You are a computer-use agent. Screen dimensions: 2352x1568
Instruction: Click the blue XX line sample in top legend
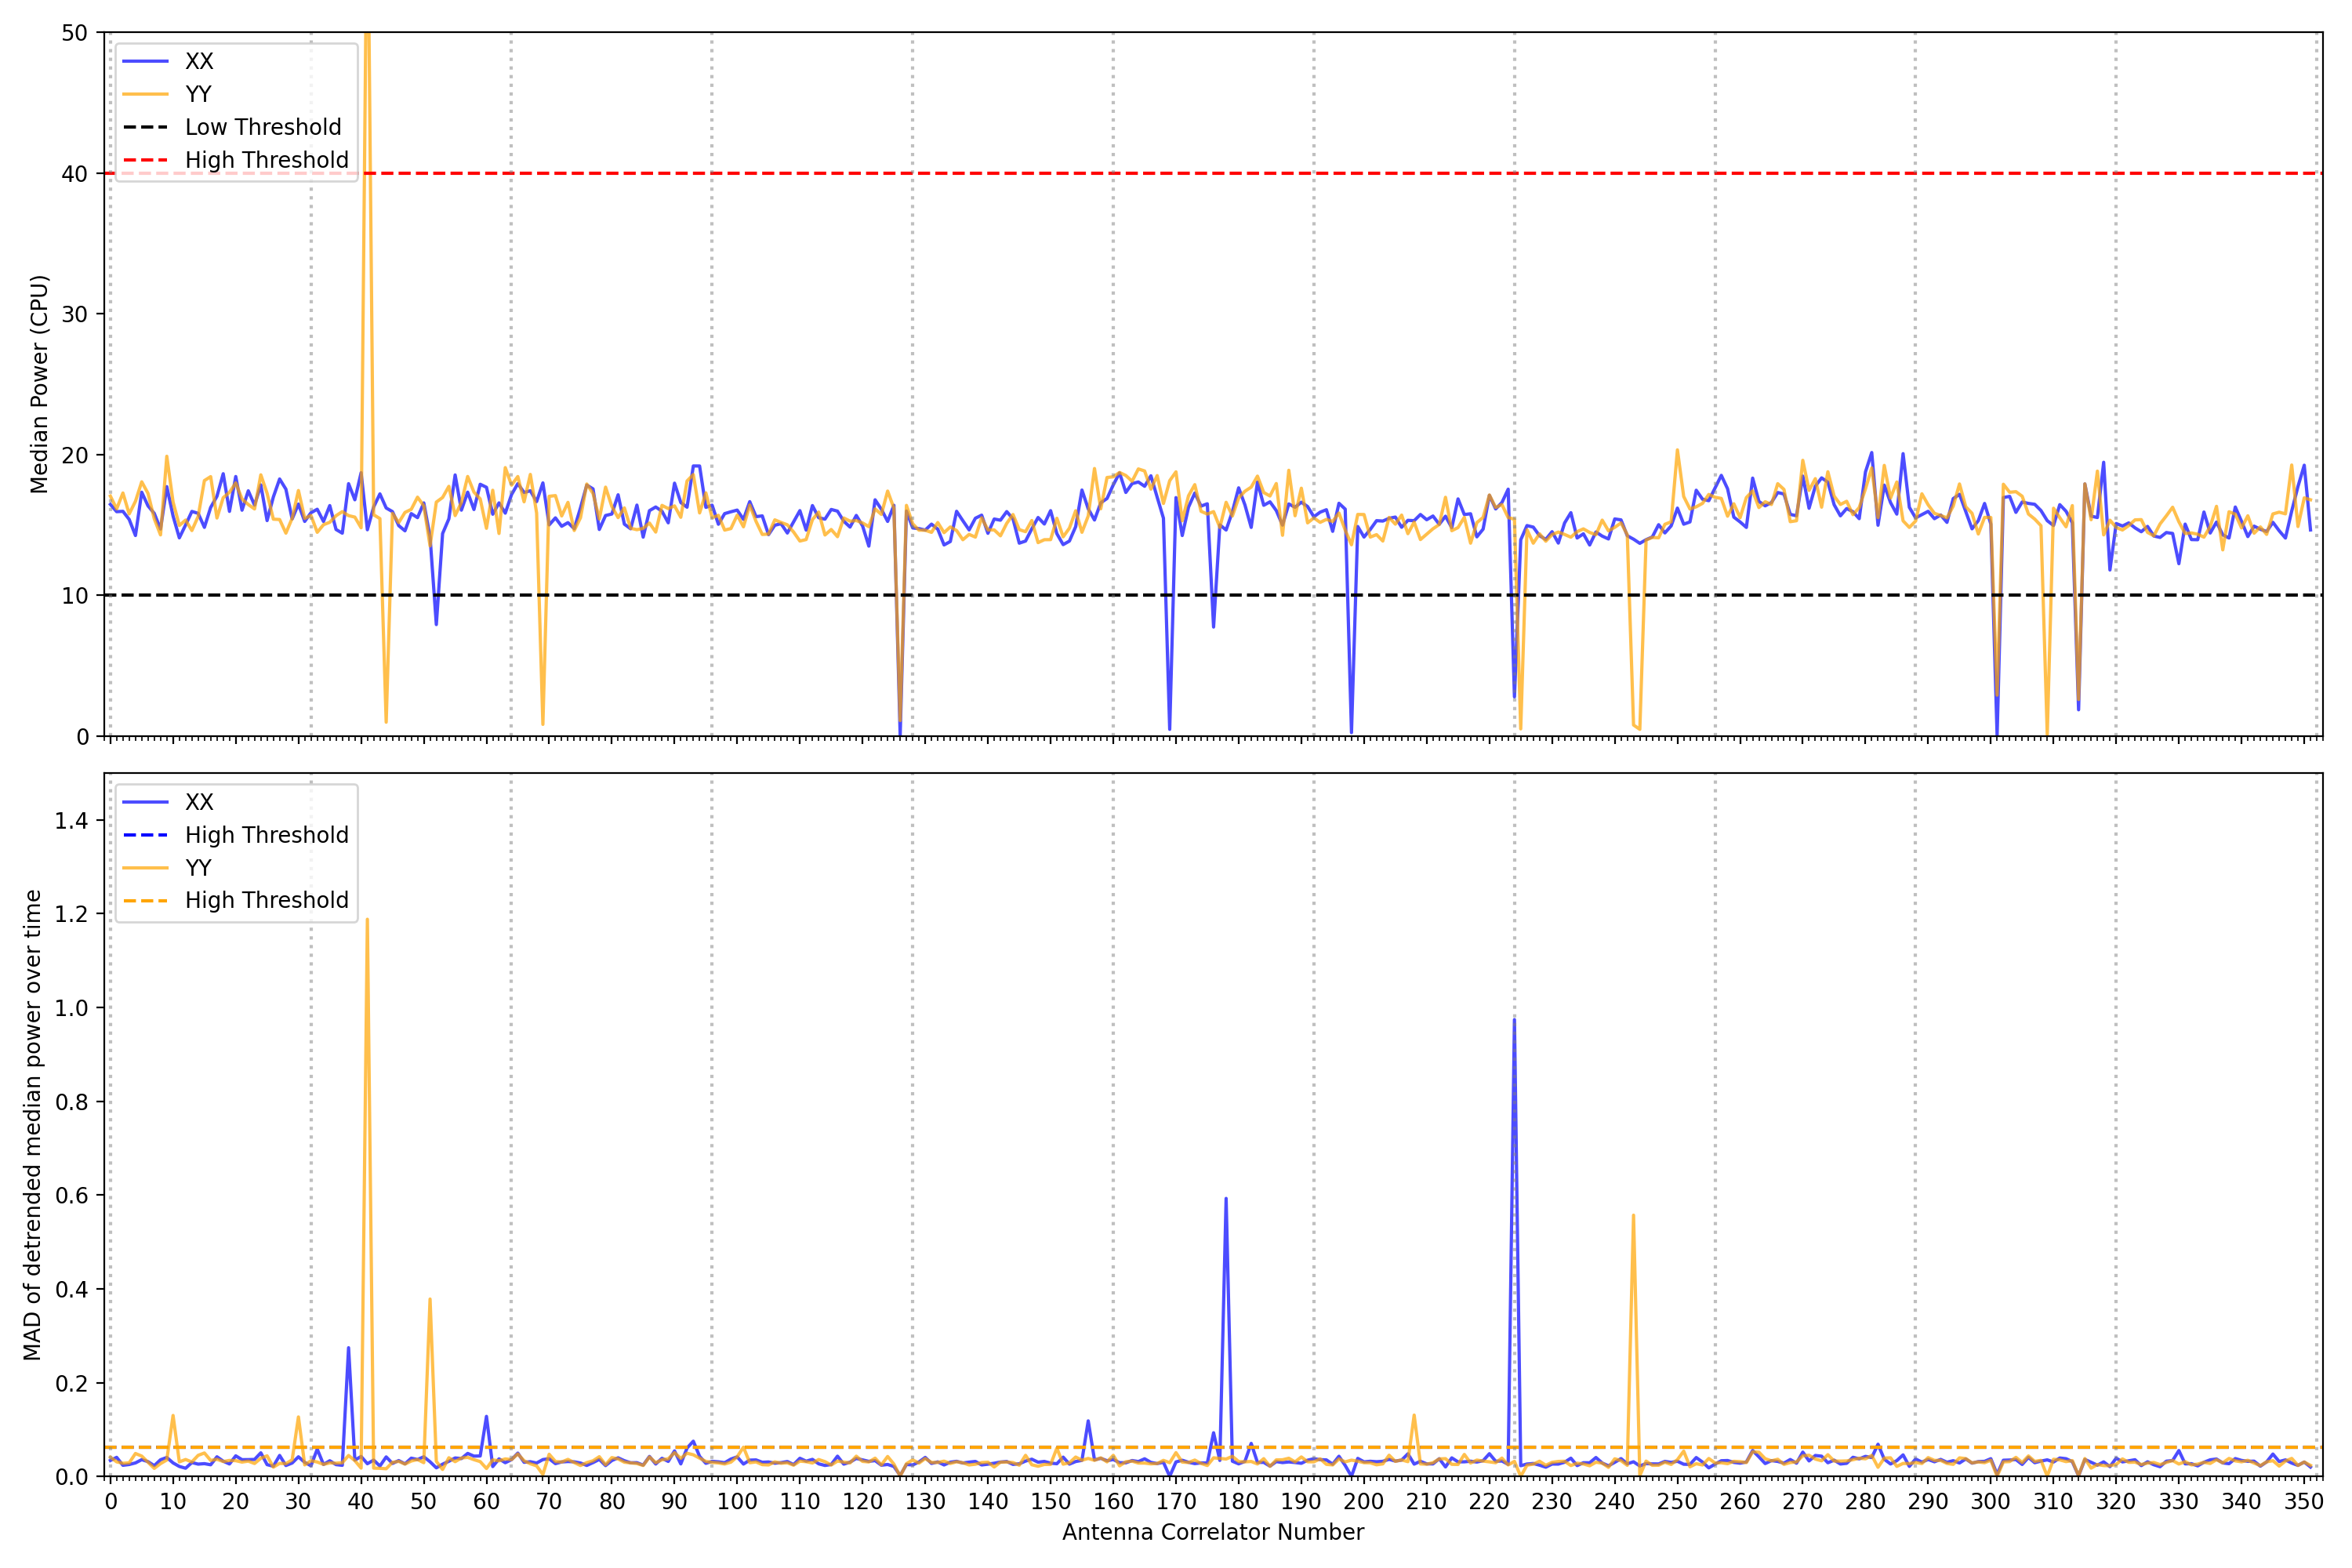145,61
